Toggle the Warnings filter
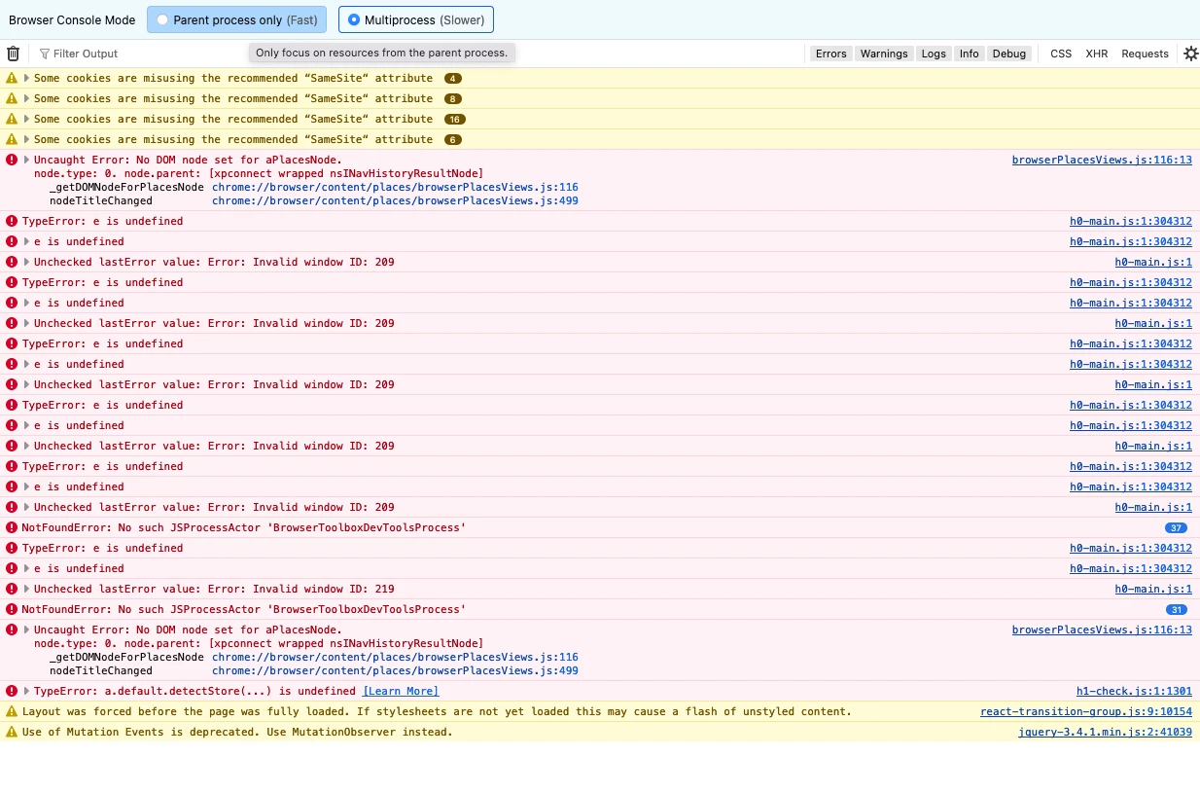The height and width of the screenshot is (792, 1200). (x=884, y=54)
